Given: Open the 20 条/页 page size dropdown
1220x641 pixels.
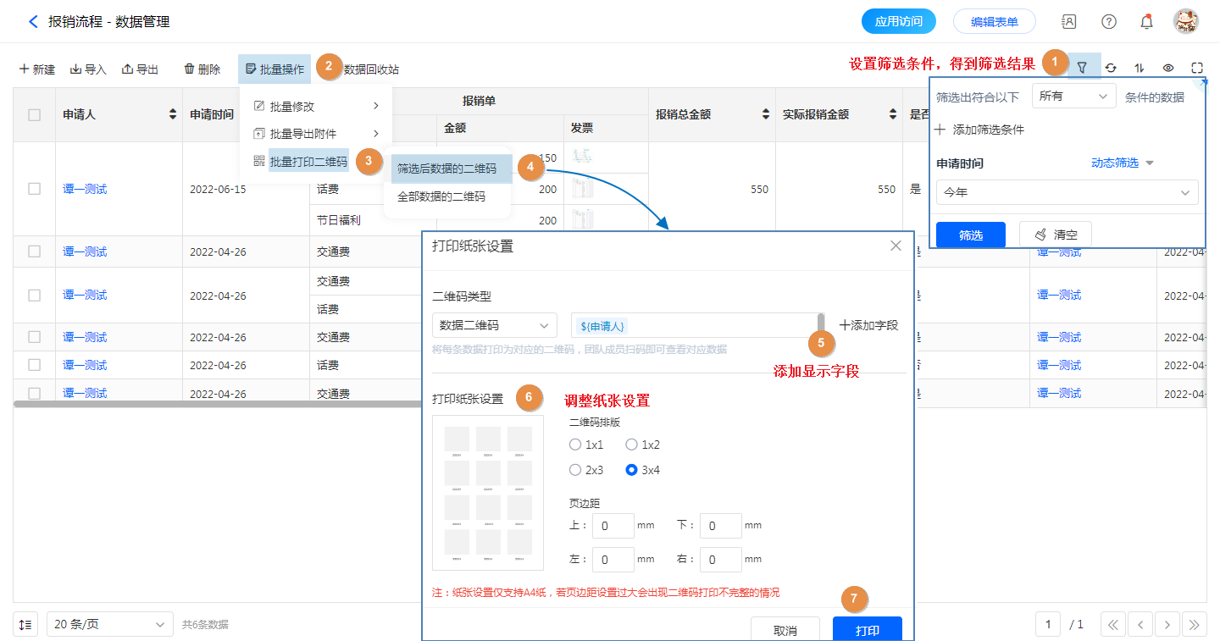Looking at the screenshot, I should [109, 624].
